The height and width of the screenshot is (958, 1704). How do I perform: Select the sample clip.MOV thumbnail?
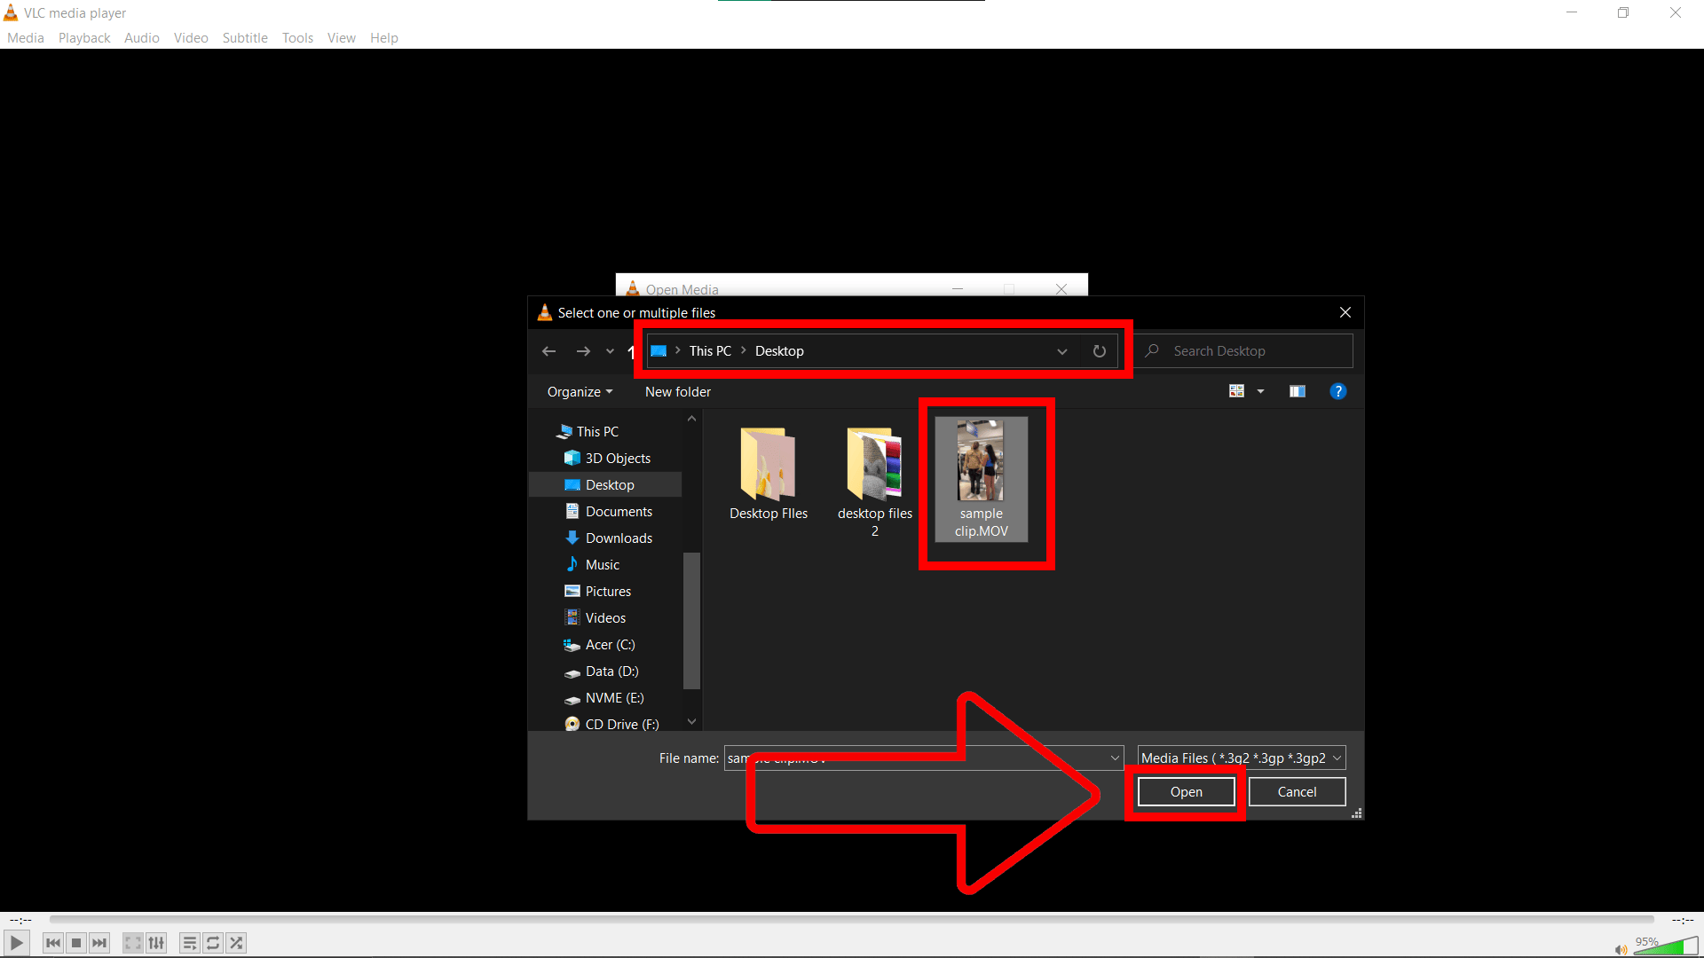981,479
